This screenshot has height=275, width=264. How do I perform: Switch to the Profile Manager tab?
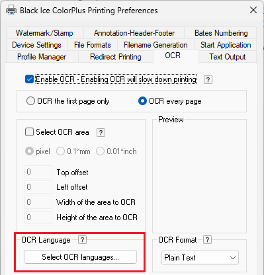[x=42, y=57]
